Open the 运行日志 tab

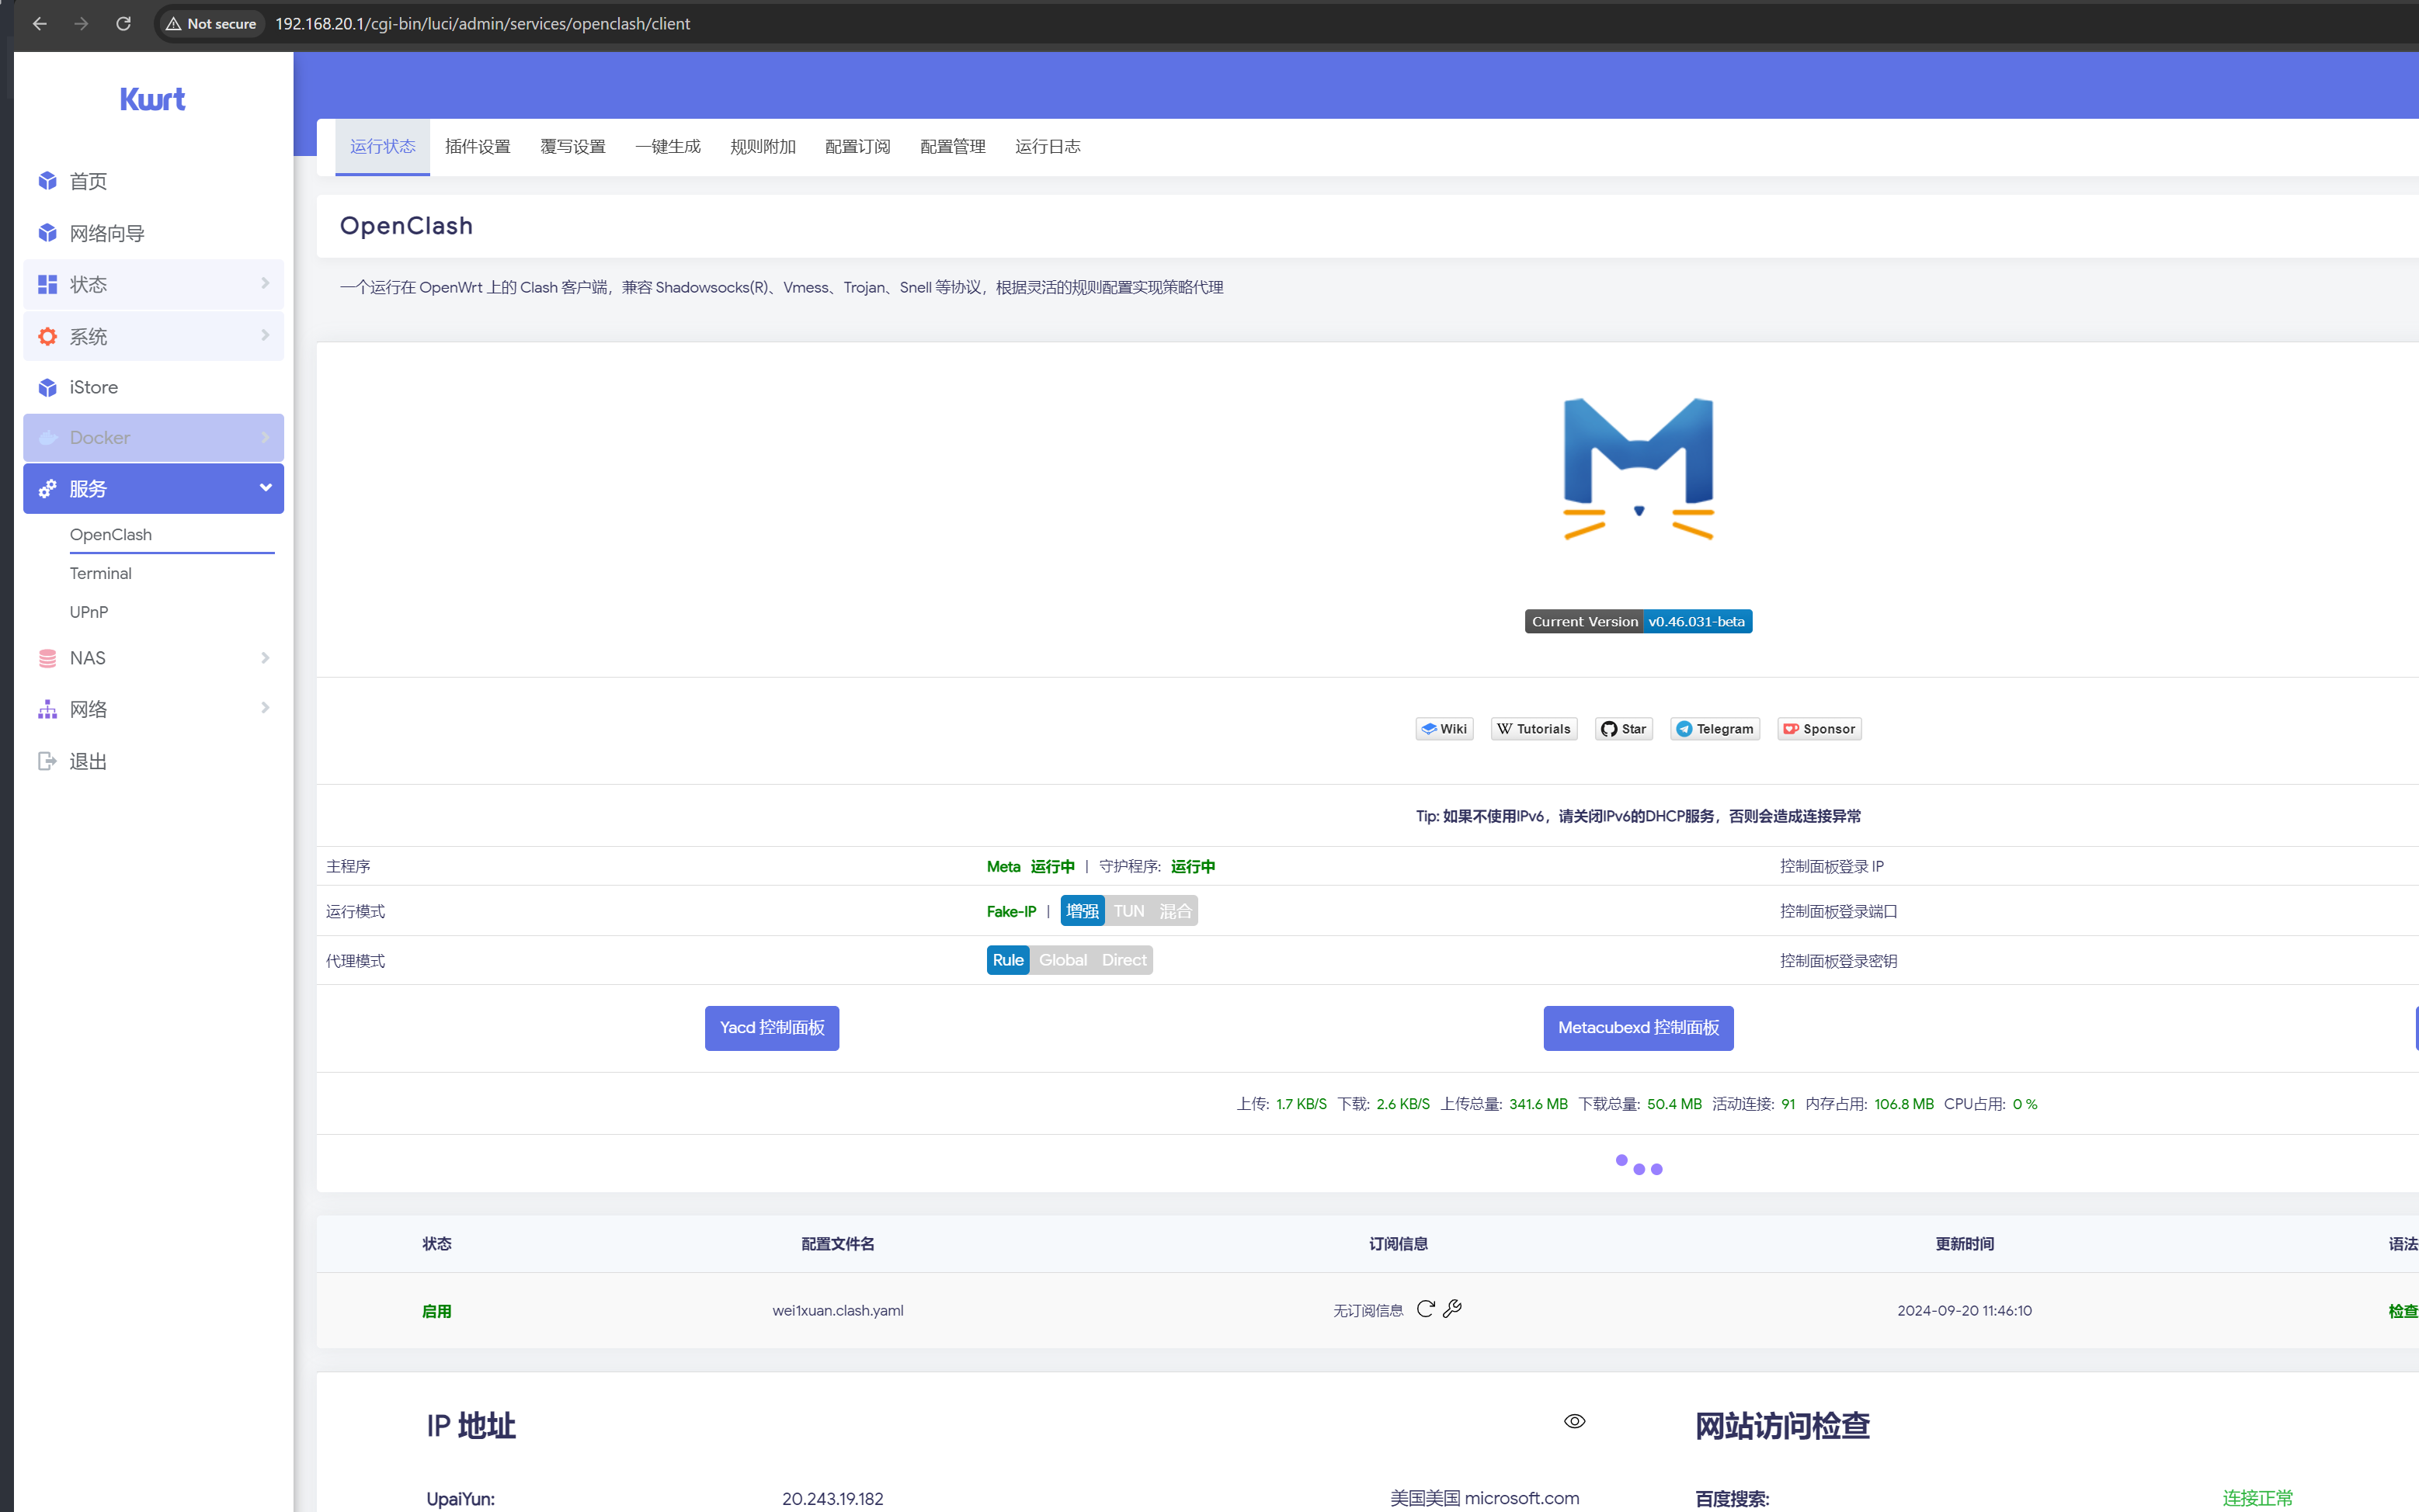pyautogui.click(x=1048, y=147)
